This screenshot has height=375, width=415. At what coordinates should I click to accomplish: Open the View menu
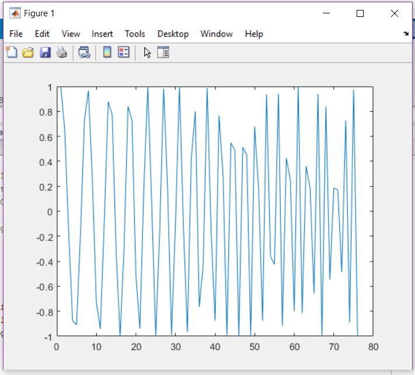pos(71,34)
